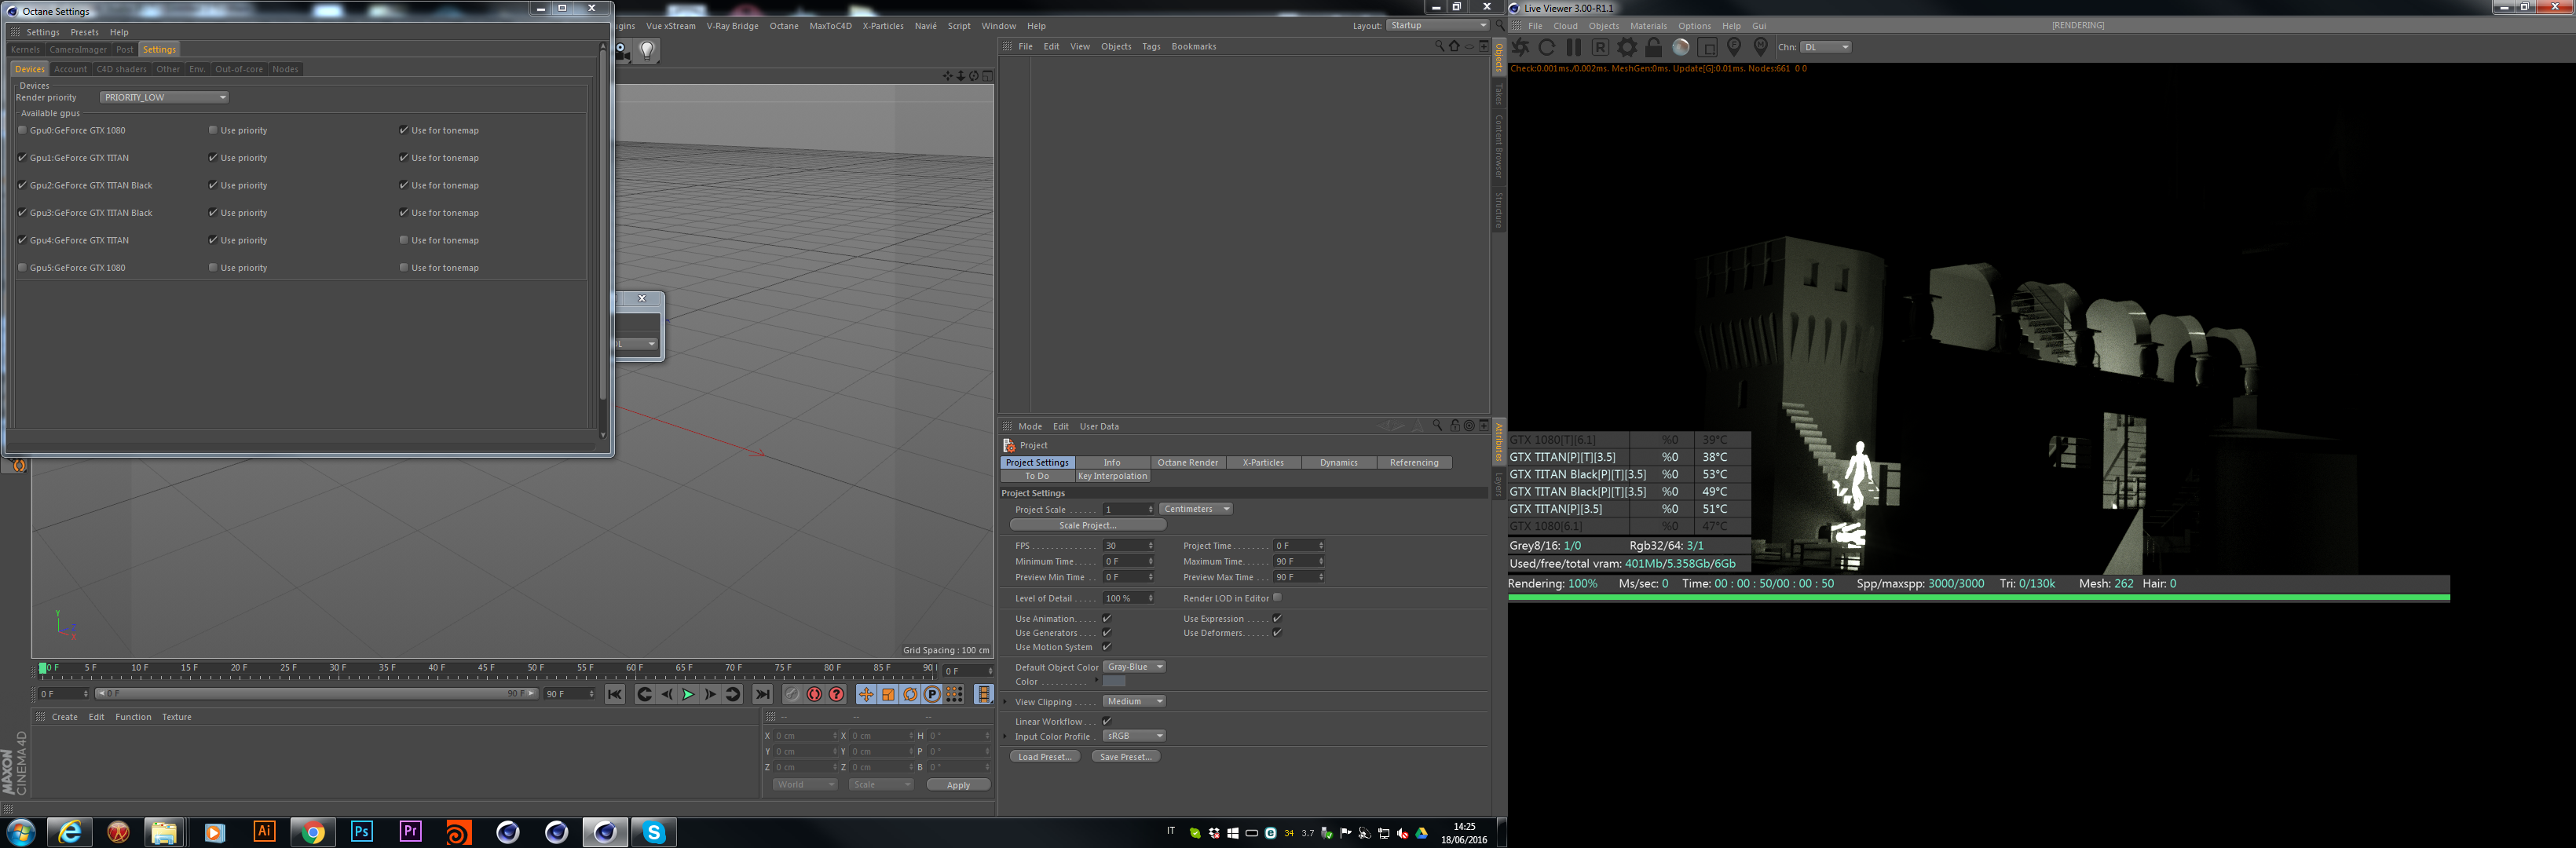Open Live Viewer settings gear icon
Screen dimensions: 2576x848
pyautogui.click(x=1627, y=47)
